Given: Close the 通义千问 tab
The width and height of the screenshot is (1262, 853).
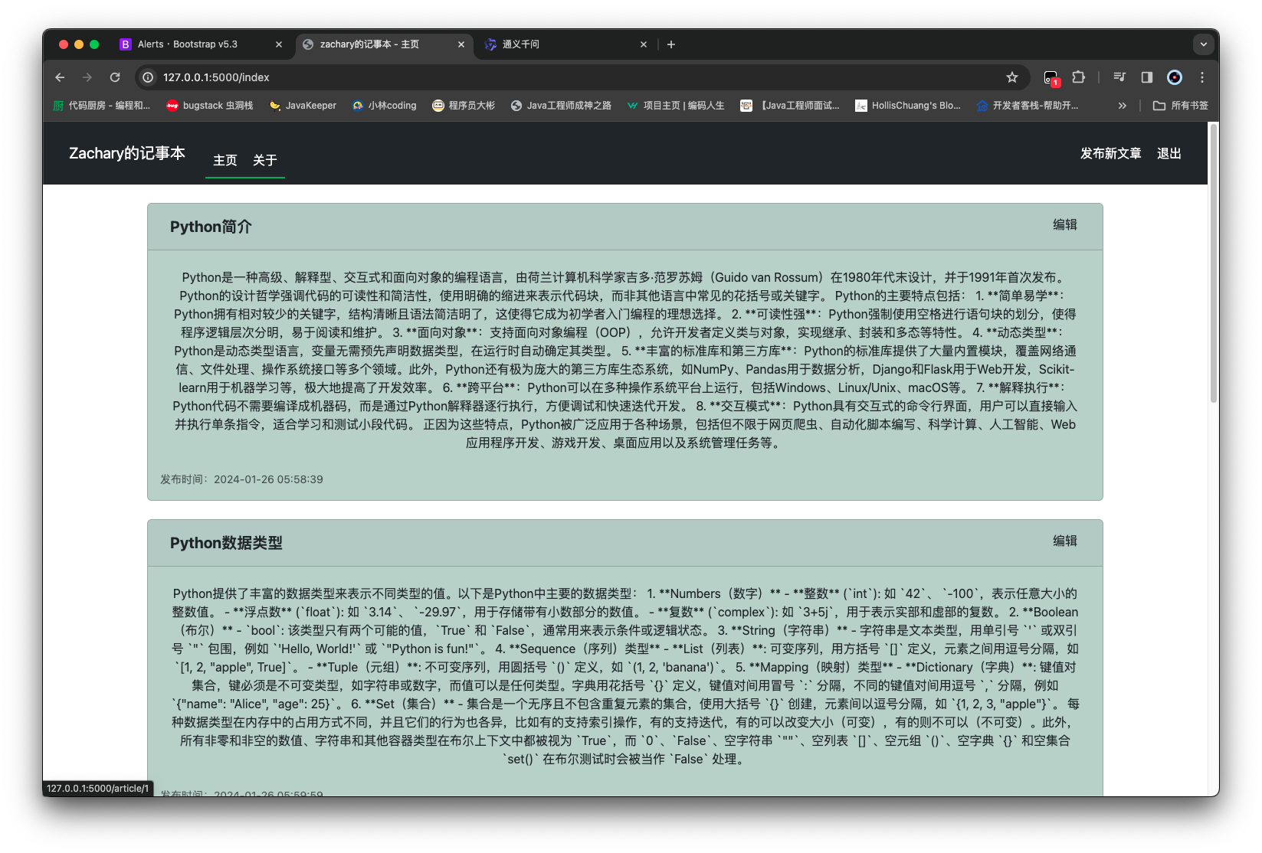Looking at the screenshot, I should click(x=644, y=44).
